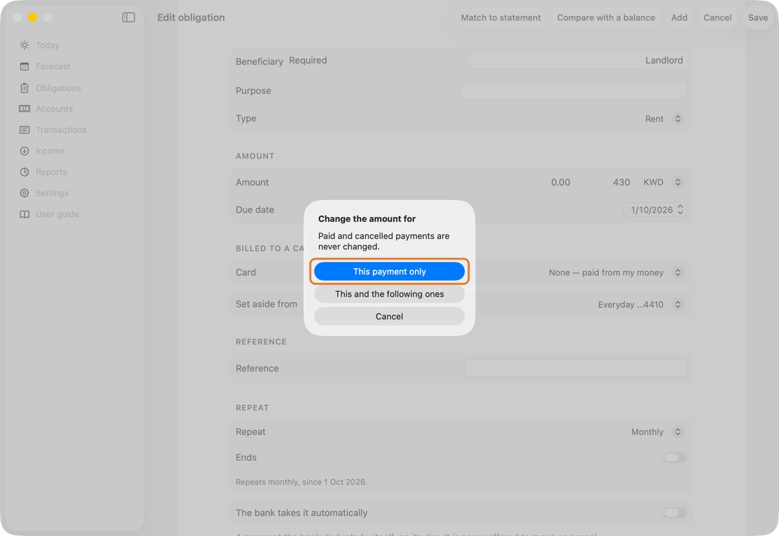Select the Obligations clipboard icon
The height and width of the screenshot is (536, 779).
(24, 88)
